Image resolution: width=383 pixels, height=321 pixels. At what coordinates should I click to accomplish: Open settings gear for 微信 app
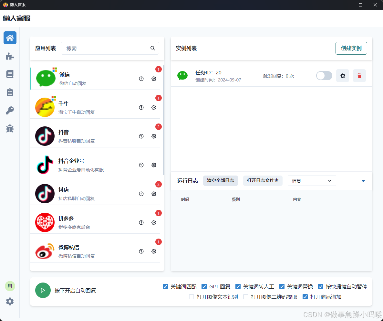(154, 79)
